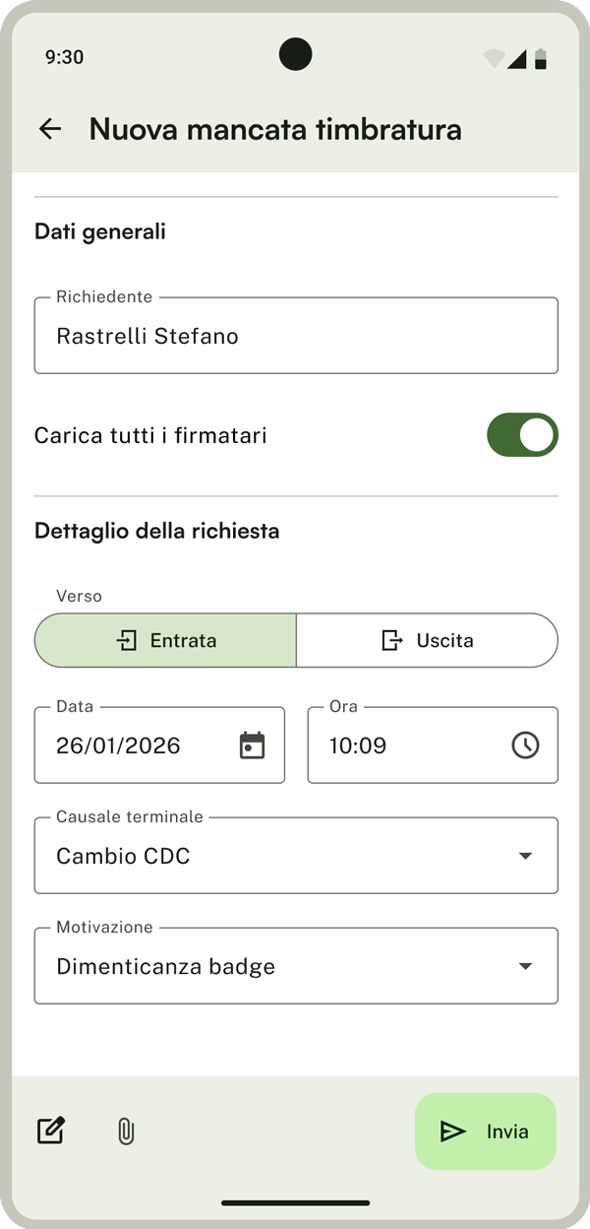Select Entrata direction option

point(165,640)
